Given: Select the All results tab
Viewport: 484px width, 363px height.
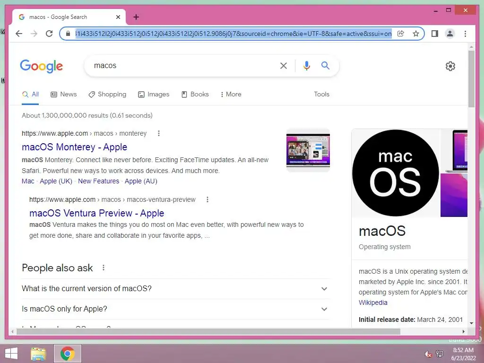Looking at the screenshot, I should point(30,95).
